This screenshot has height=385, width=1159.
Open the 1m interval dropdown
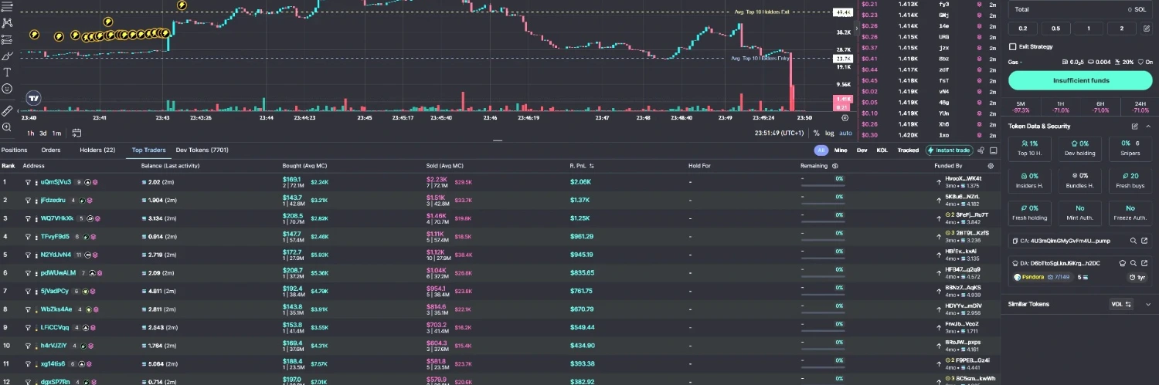pyautogui.click(x=57, y=133)
